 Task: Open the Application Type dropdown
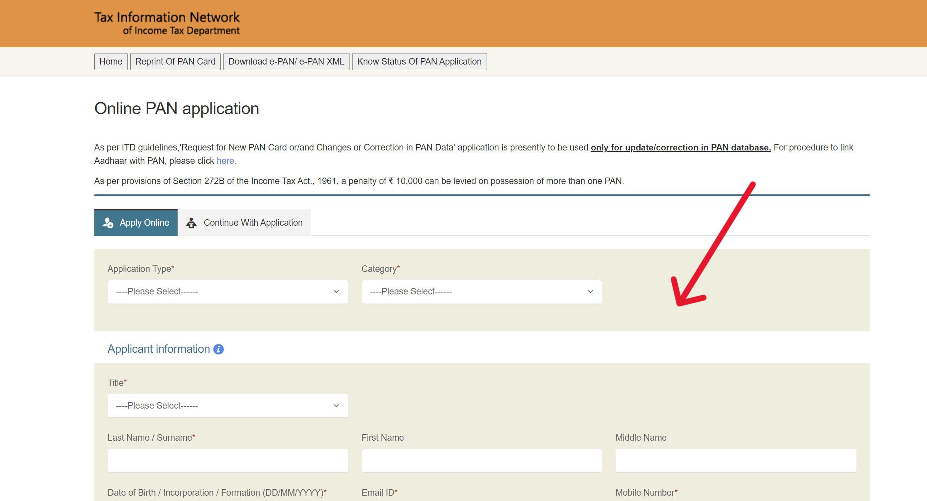pos(228,292)
